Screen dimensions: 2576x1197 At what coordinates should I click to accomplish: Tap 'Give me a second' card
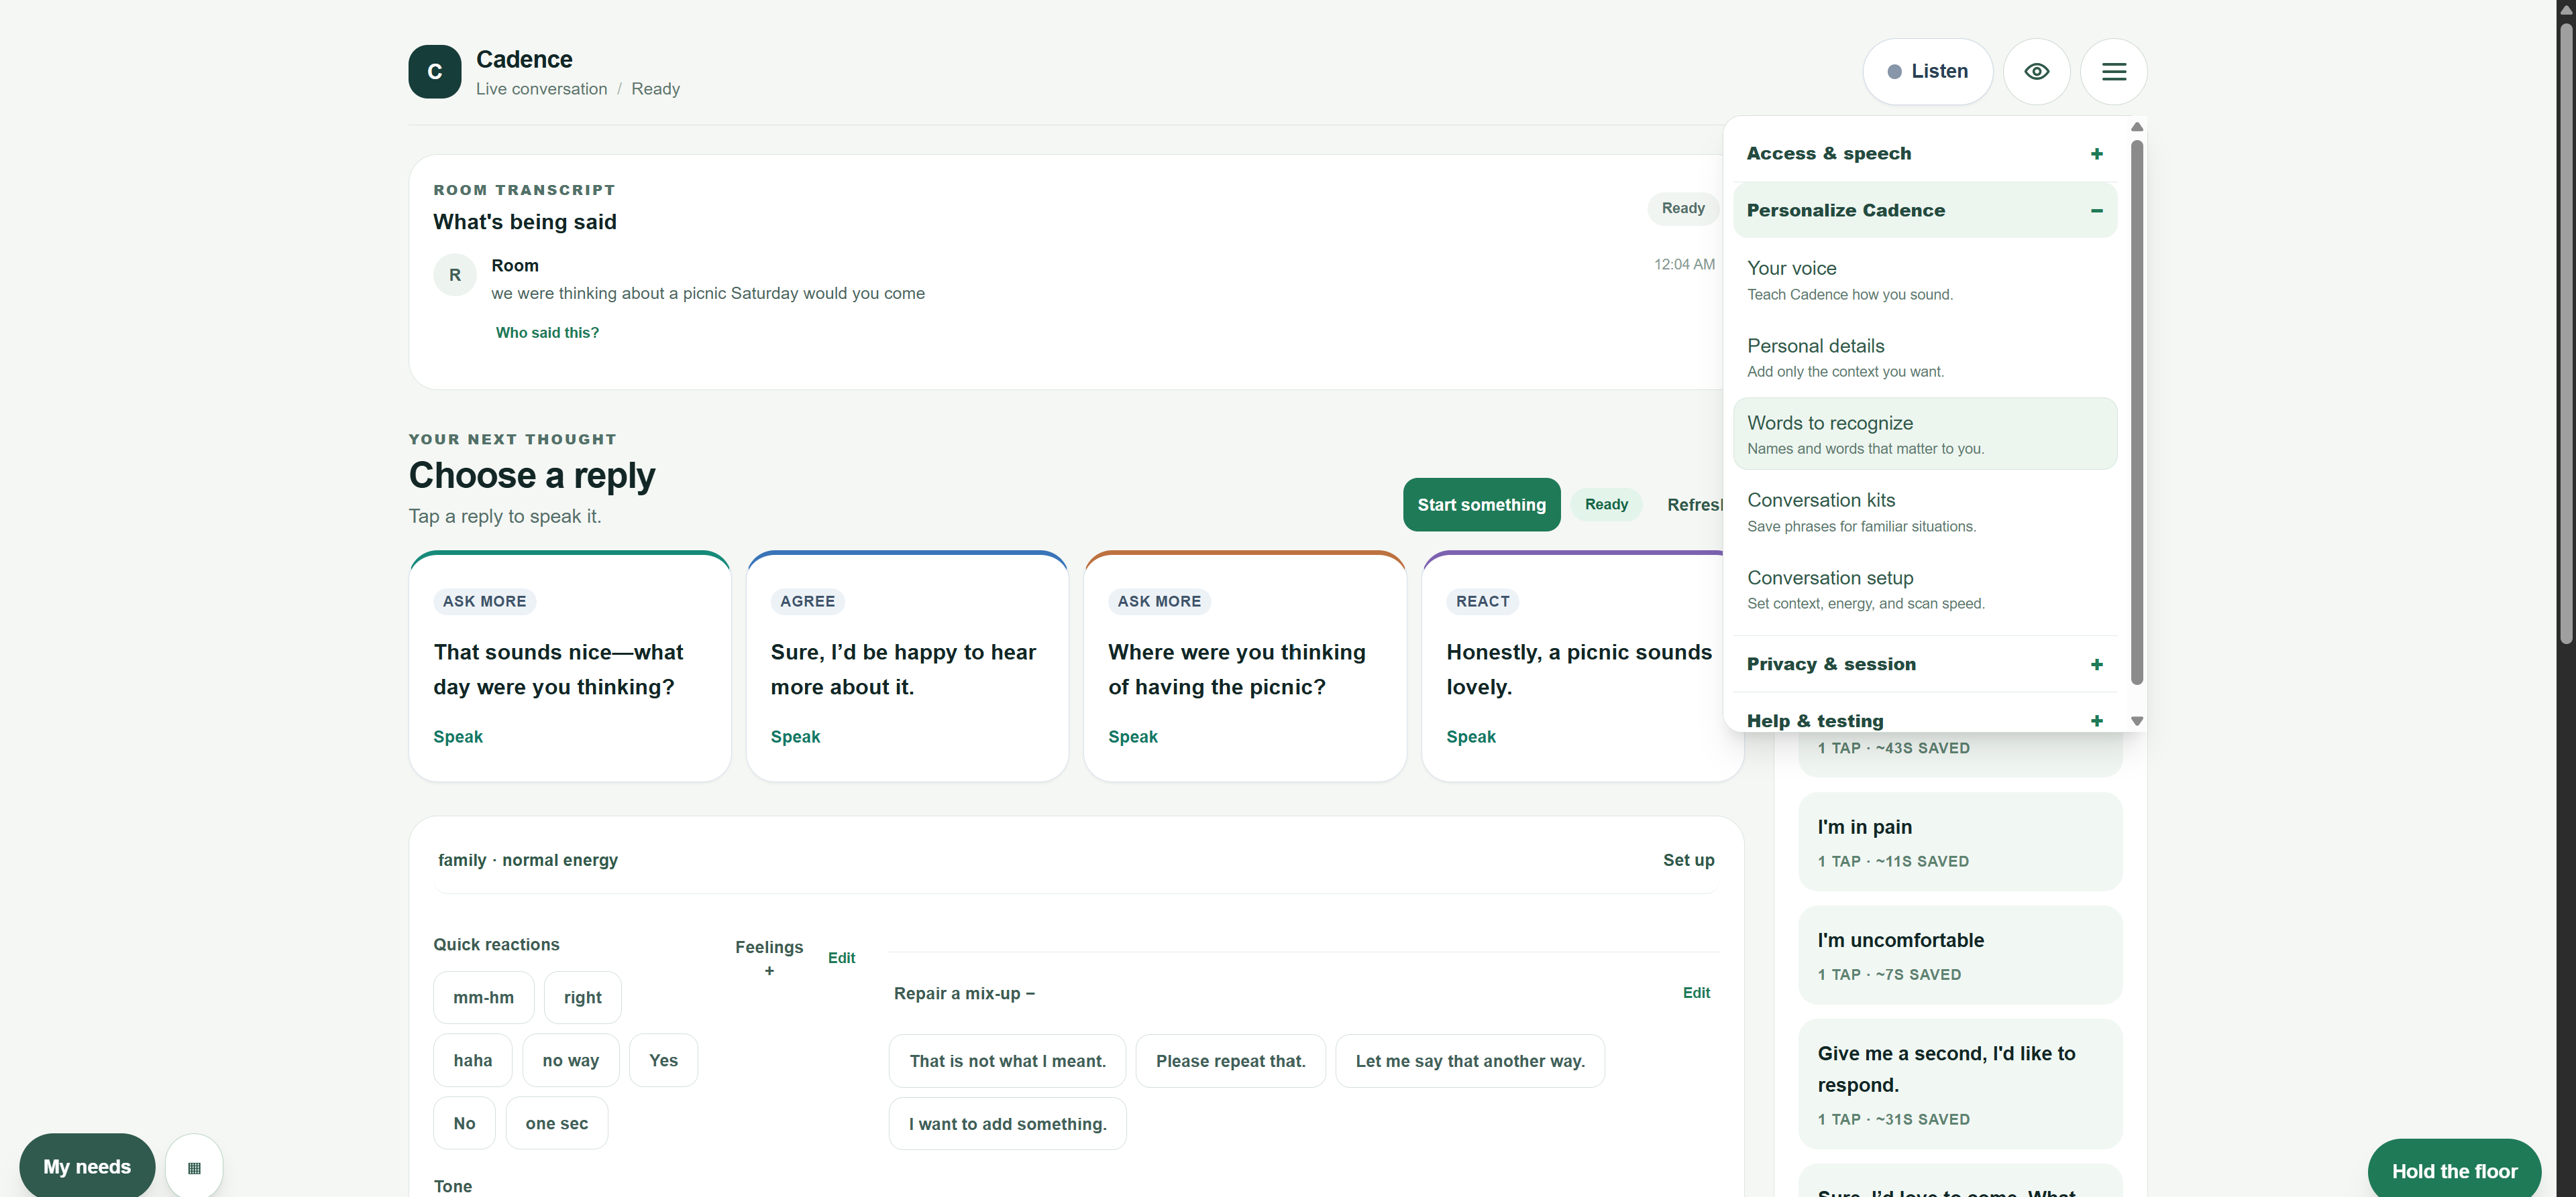point(1959,1084)
